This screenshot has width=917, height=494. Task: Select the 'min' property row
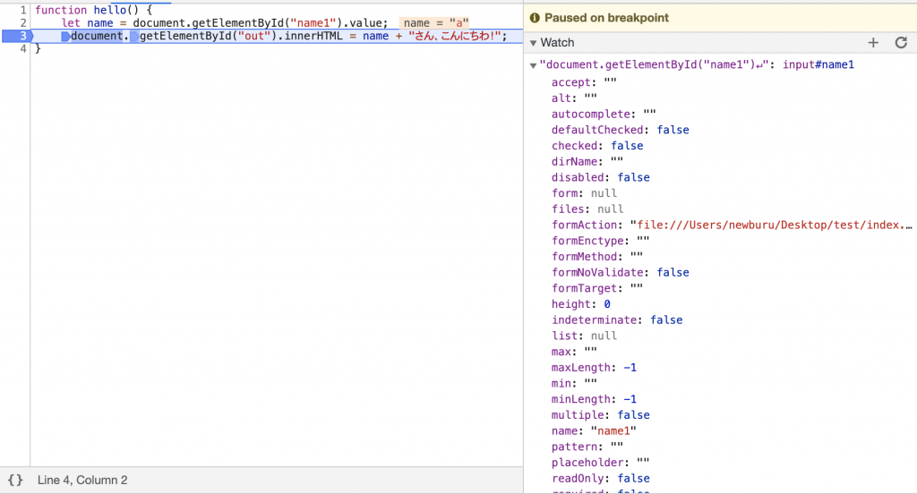click(x=574, y=383)
